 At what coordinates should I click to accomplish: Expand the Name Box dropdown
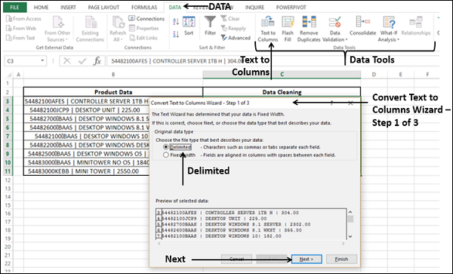[x=42, y=60]
